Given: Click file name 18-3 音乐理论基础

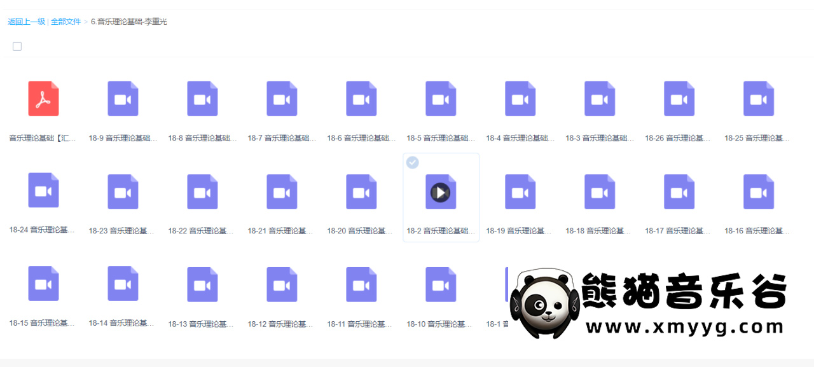Looking at the screenshot, I should tap(600, 138).
